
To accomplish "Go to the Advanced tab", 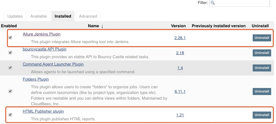I will (88, 16).
